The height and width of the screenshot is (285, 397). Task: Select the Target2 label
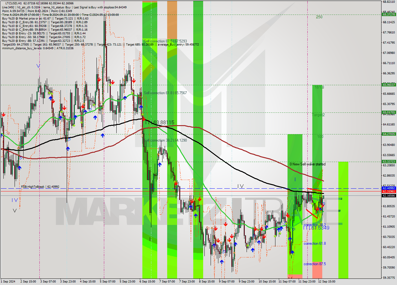point(318,115)
